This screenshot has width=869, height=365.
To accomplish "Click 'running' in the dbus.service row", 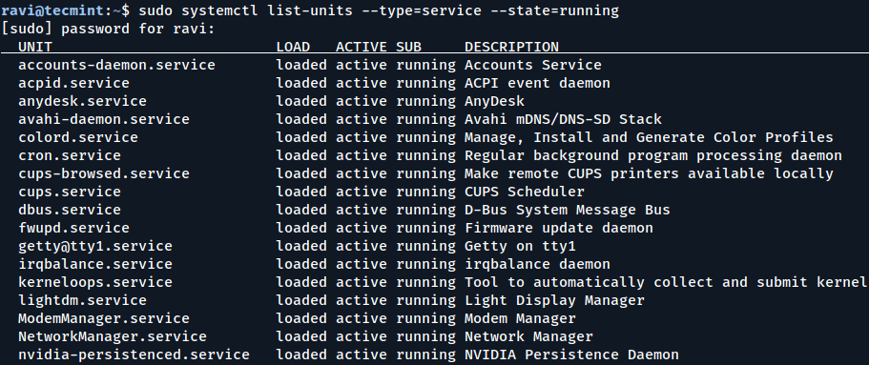I will pyautogui.click(x=425, y=210).
